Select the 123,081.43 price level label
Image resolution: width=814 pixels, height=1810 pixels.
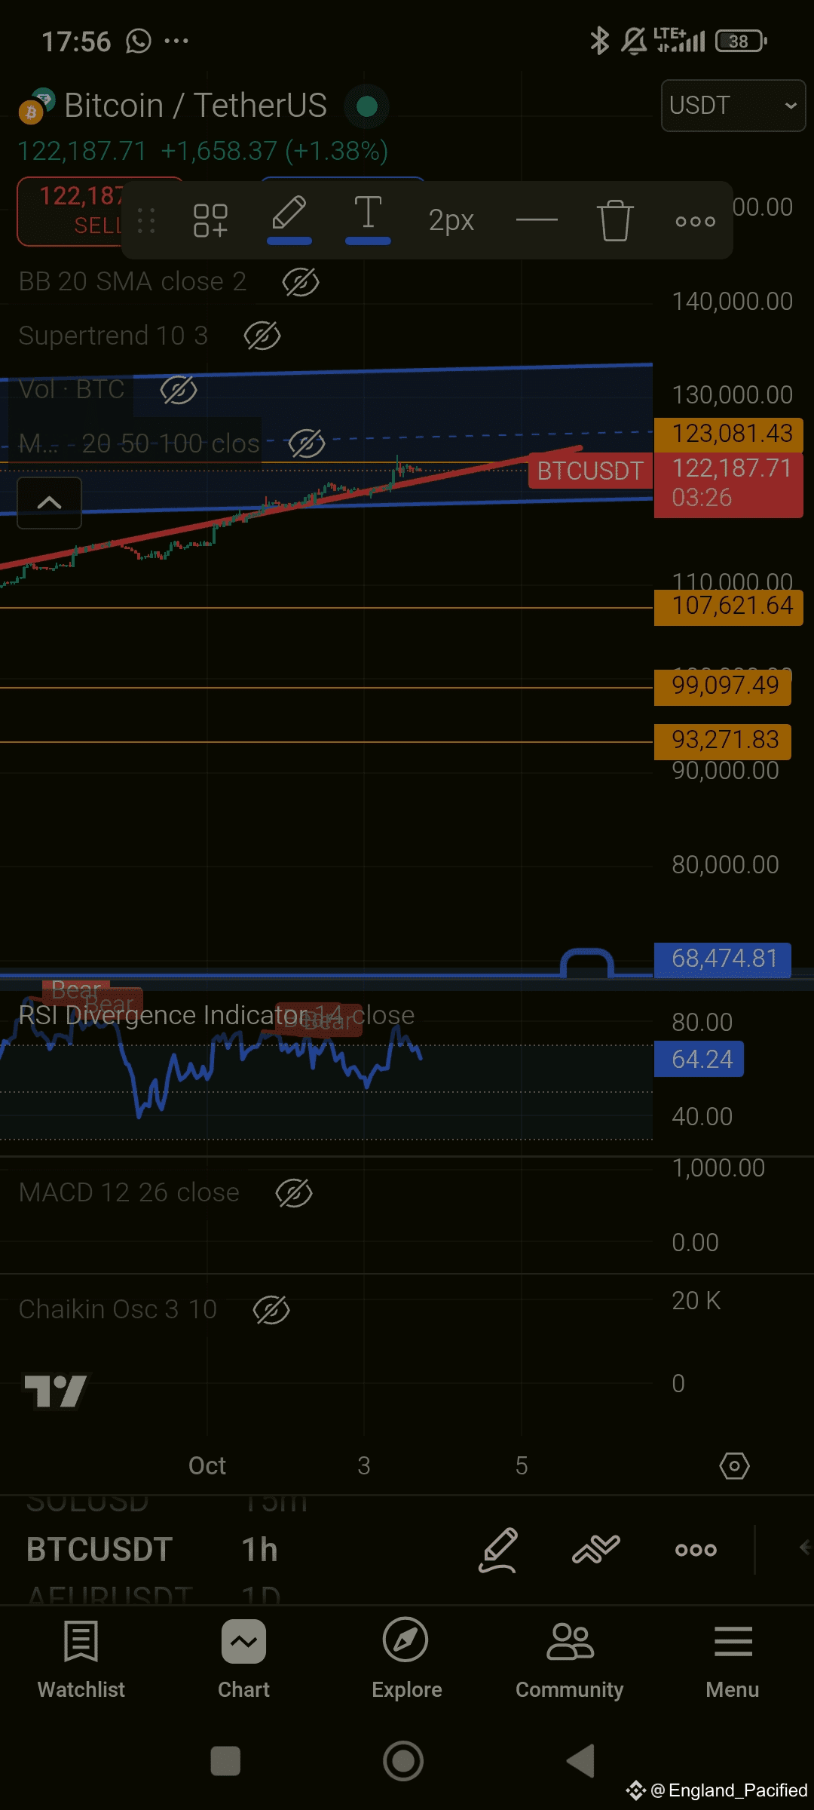(728, 434)
